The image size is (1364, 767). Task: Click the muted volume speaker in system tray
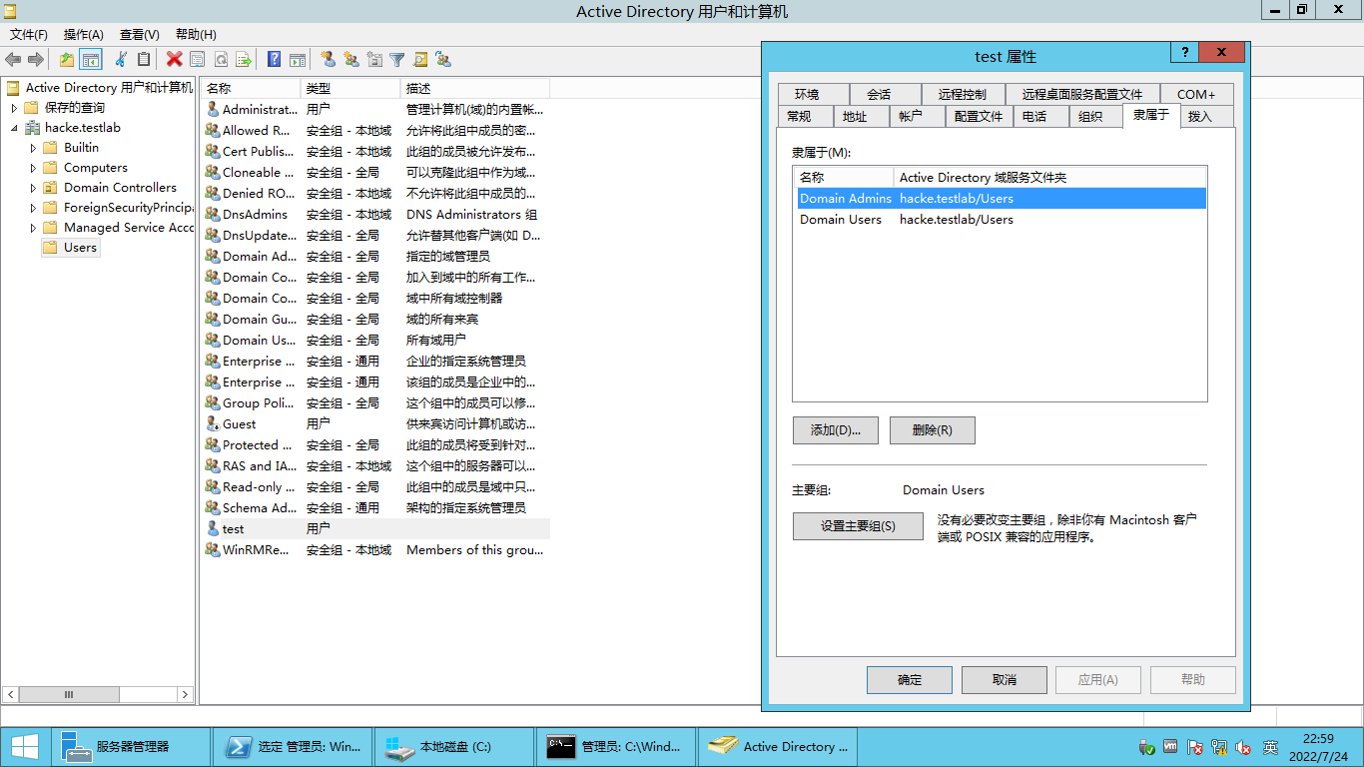click(x=1241, y=749)
